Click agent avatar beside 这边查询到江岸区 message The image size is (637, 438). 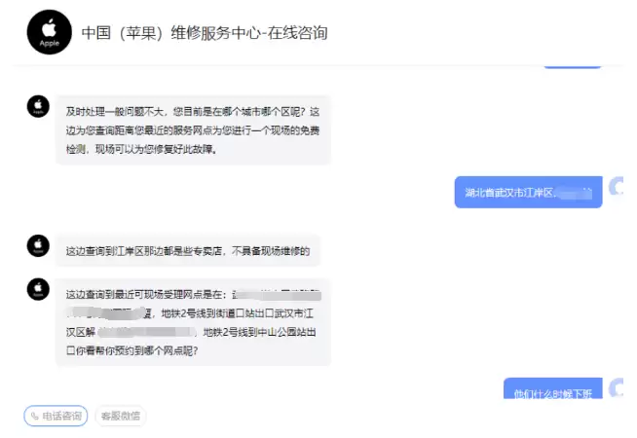38,245
